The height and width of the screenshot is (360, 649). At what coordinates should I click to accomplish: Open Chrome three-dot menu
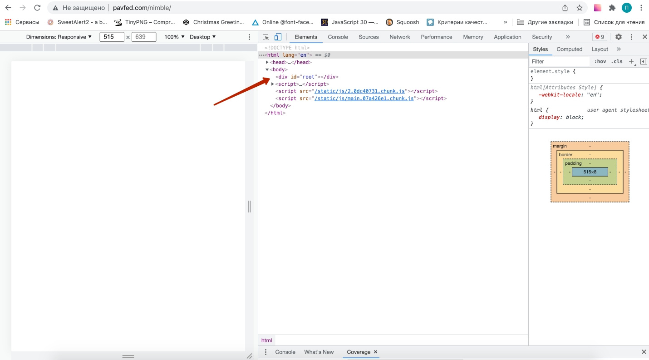(x=641, y=8)
